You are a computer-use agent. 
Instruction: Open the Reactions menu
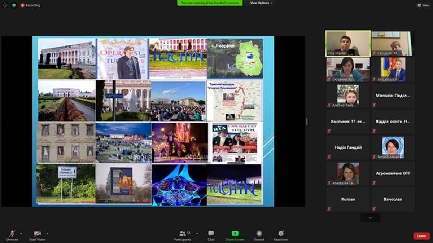pos(281,235)
